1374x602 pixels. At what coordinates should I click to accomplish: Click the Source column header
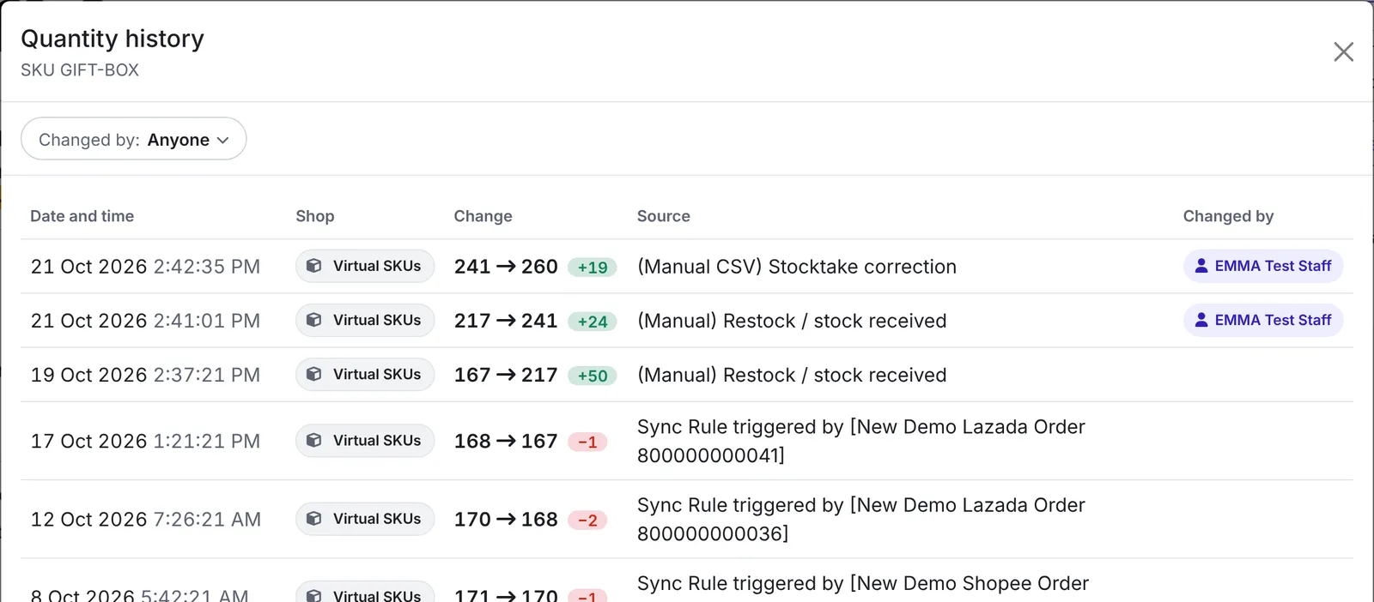pos(664,216)
